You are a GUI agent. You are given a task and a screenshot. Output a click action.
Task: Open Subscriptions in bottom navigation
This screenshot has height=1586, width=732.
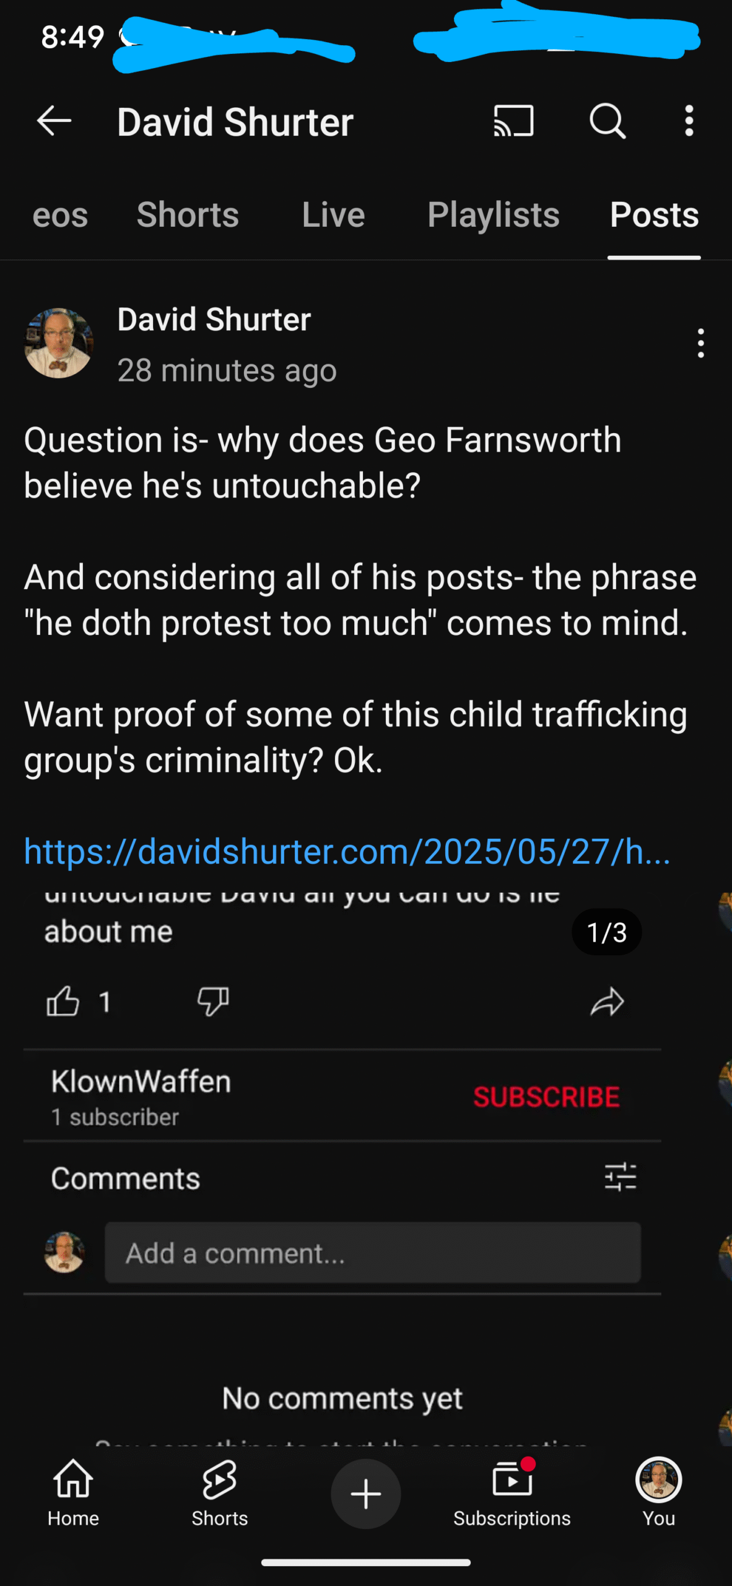(x=512, y=1492)
